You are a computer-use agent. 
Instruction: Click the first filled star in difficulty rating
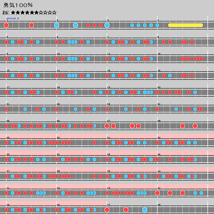point(13,13)
